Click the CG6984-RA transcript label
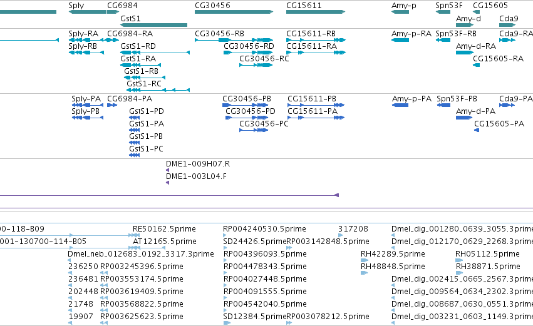 (x=130, y=34)
